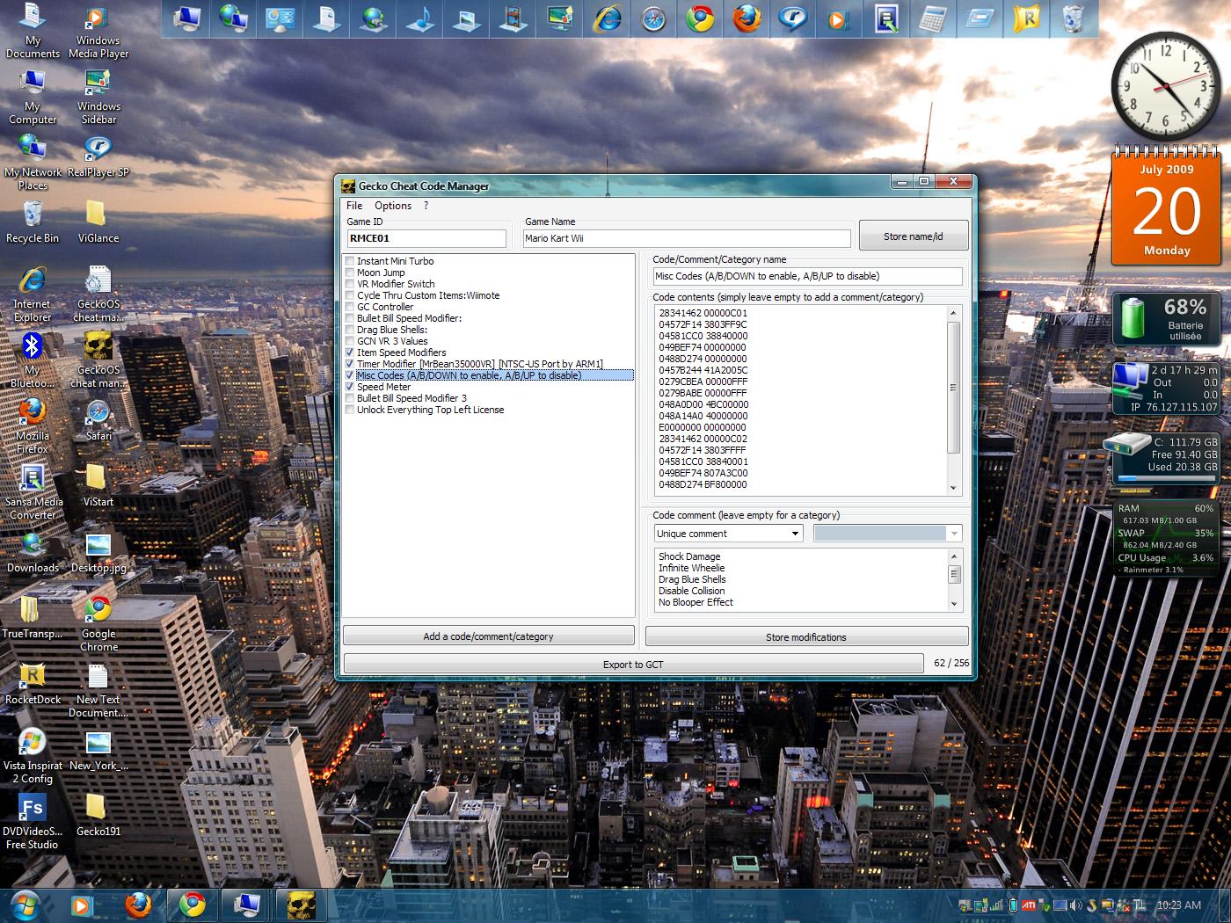1231x923 pixels.
Task: Click the Code/Comment/Category name field
Action: (807, 276)
